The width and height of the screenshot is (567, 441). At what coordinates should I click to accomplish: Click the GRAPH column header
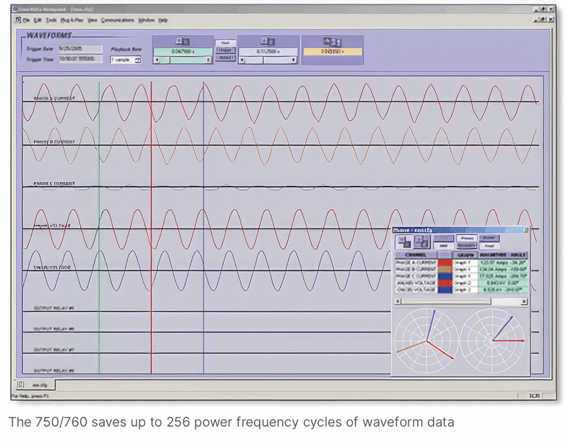click(465, 255)
